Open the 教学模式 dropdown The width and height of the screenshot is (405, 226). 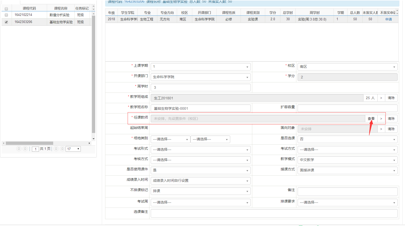coord(347,160)
